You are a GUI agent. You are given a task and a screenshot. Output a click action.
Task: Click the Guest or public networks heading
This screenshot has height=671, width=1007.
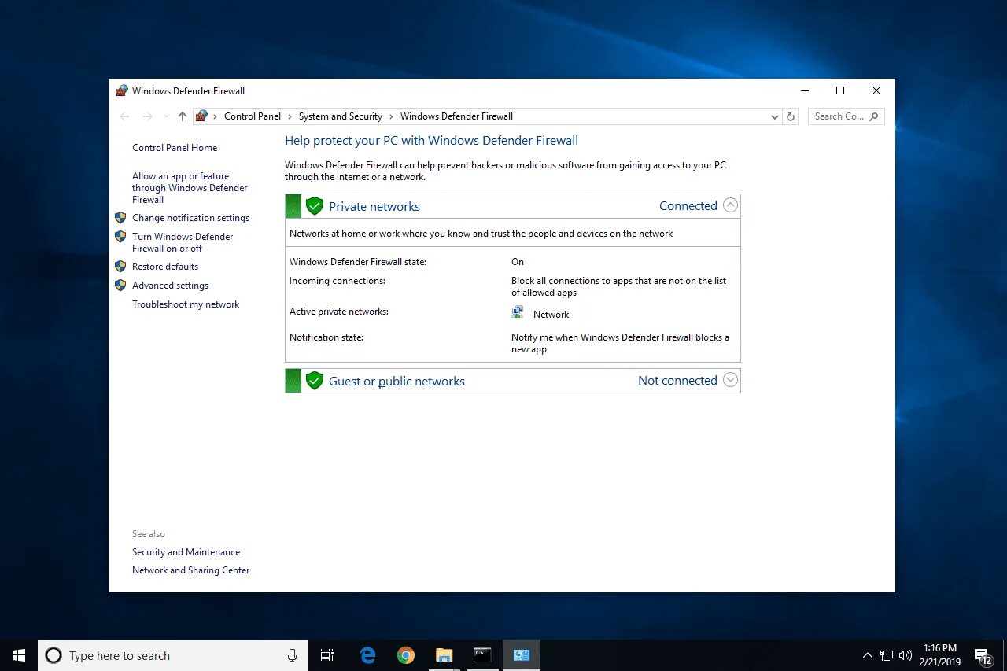pos(397,382)
